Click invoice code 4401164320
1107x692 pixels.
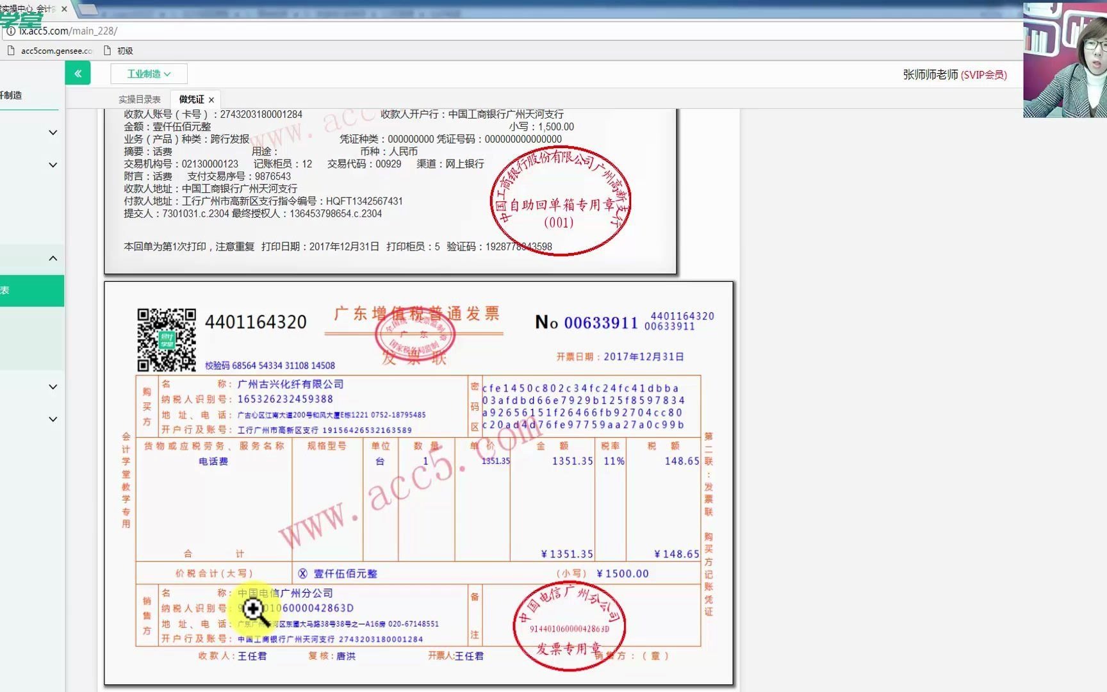256,322
